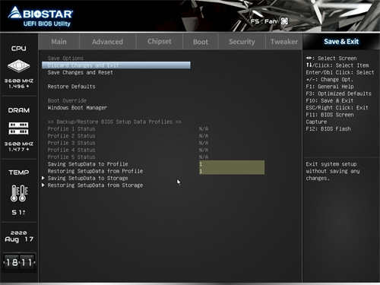The width and height of the screenshot is (380, 285).
Task: Open the Advanced tab
Action: click(x=107, y=42)
